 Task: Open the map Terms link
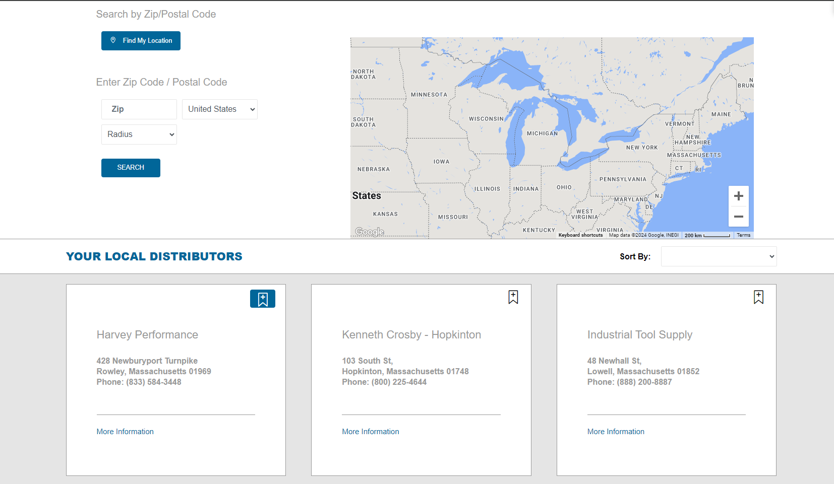tap(743, 235)
